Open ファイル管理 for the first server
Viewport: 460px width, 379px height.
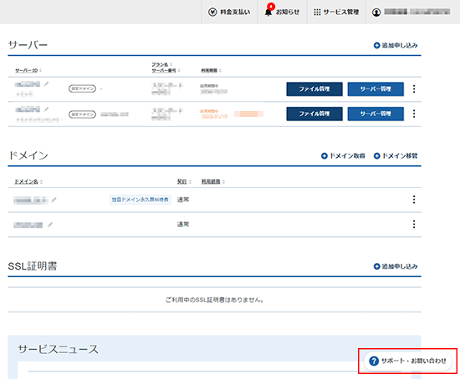(314, 89)
